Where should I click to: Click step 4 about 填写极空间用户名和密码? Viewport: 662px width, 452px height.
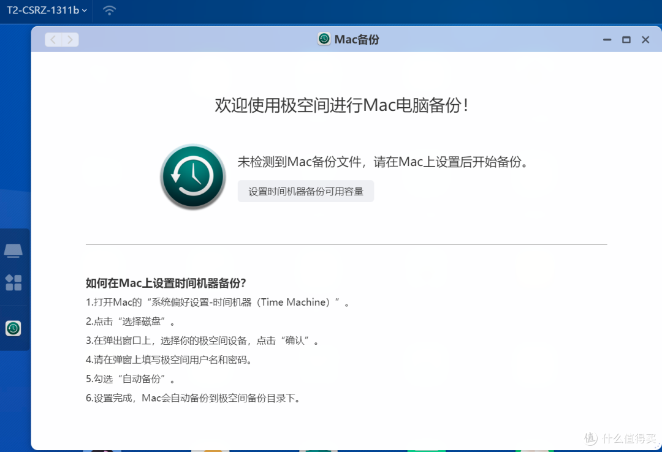(169, 360)
